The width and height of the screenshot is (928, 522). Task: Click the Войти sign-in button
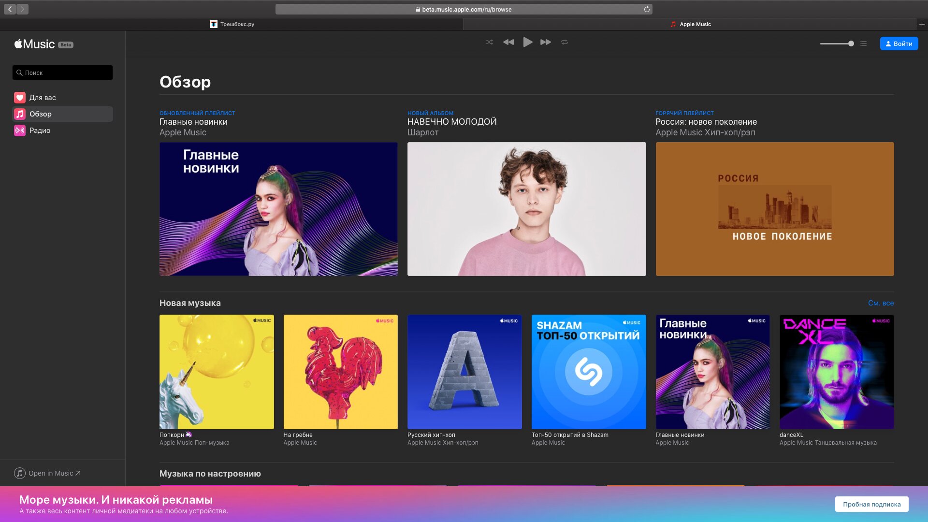(x=899, y=43)
